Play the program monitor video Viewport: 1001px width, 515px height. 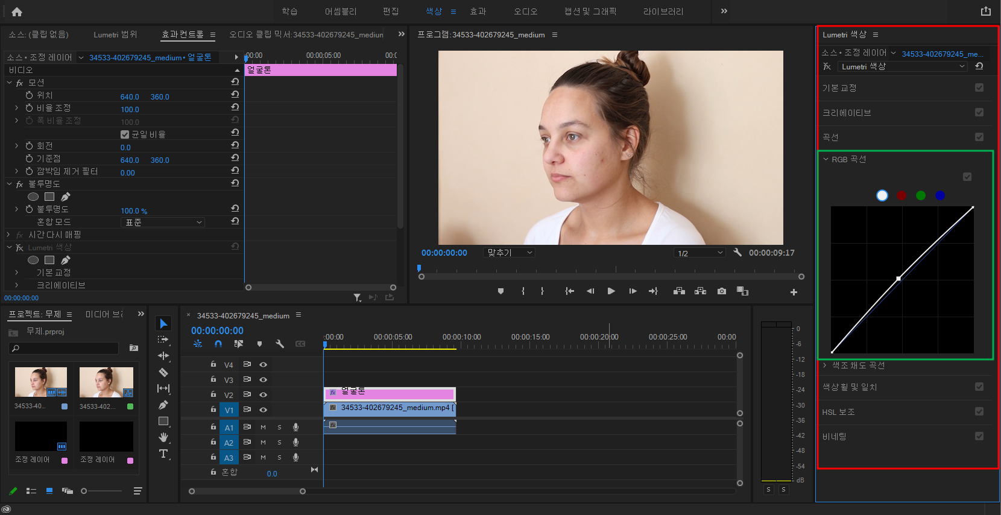[611, 291]
